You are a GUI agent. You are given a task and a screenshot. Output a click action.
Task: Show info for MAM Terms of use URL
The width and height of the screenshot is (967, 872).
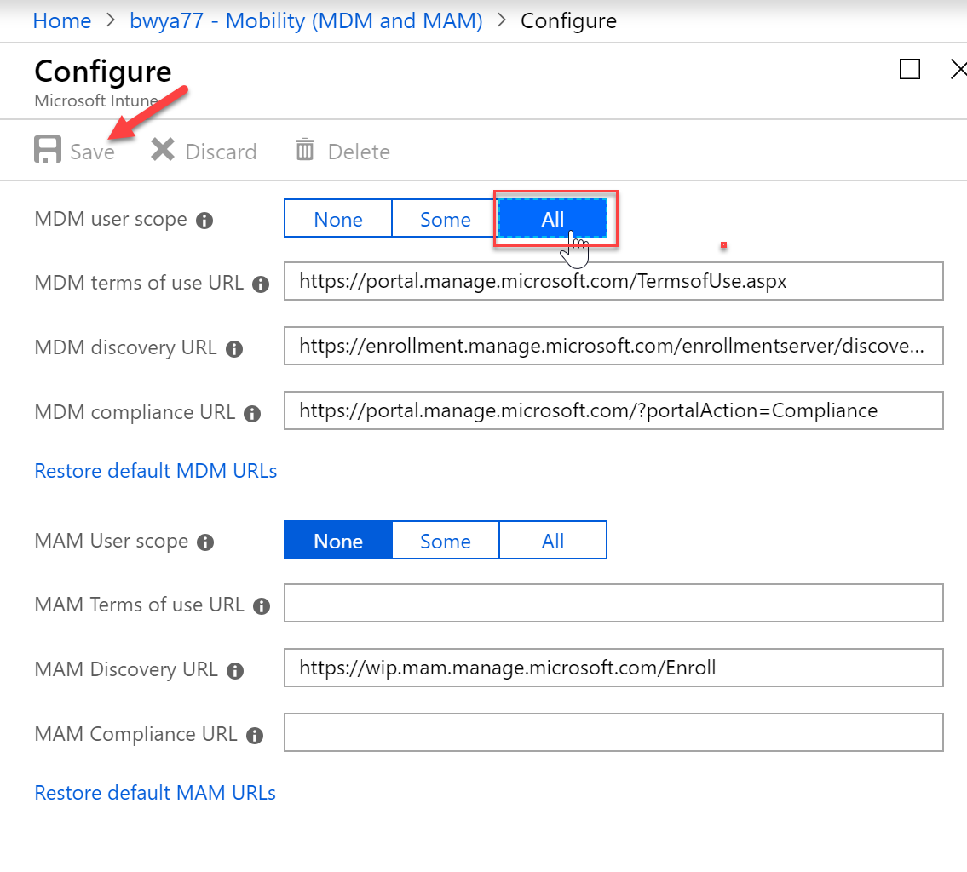(x=262, y=606)
